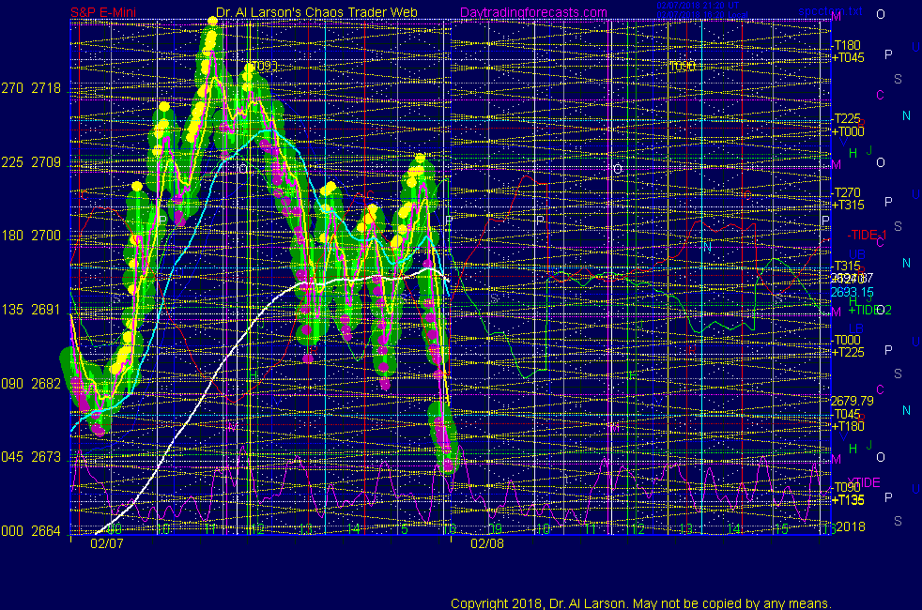Click the yellow '2679.79' price value

852,401
